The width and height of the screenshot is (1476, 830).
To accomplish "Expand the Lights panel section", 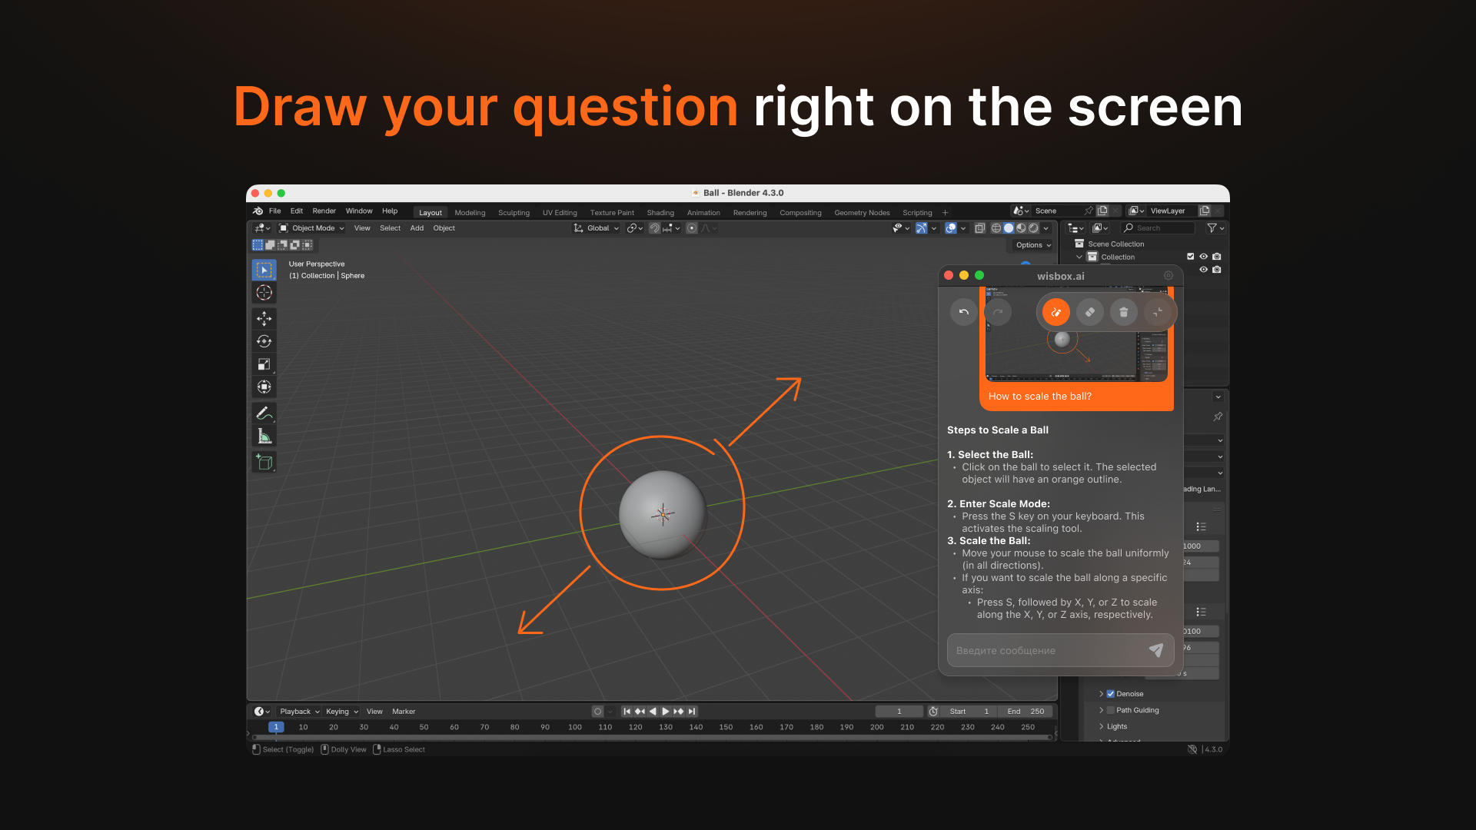I will [x=1116, y=726].
